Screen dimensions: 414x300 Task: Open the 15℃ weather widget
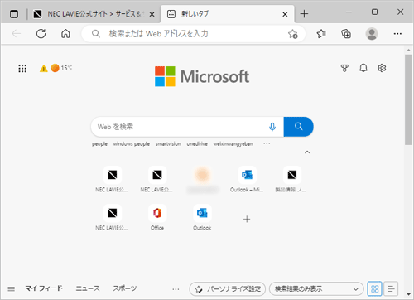(61, 68)
